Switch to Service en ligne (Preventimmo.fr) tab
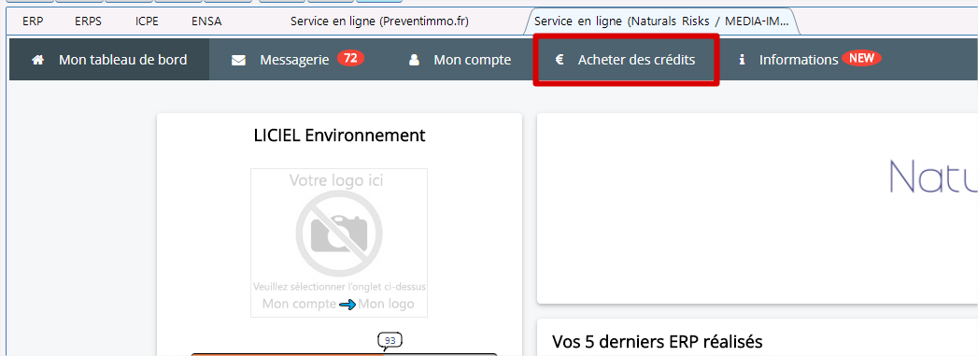Screen dimensions: 978x356 point(379,21)
